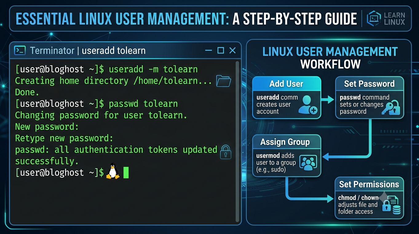Minimize the Terminator window
The image size is (419, 234).
pos(208,50)
